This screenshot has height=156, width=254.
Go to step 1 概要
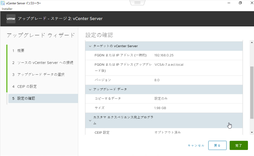(21, 51)
